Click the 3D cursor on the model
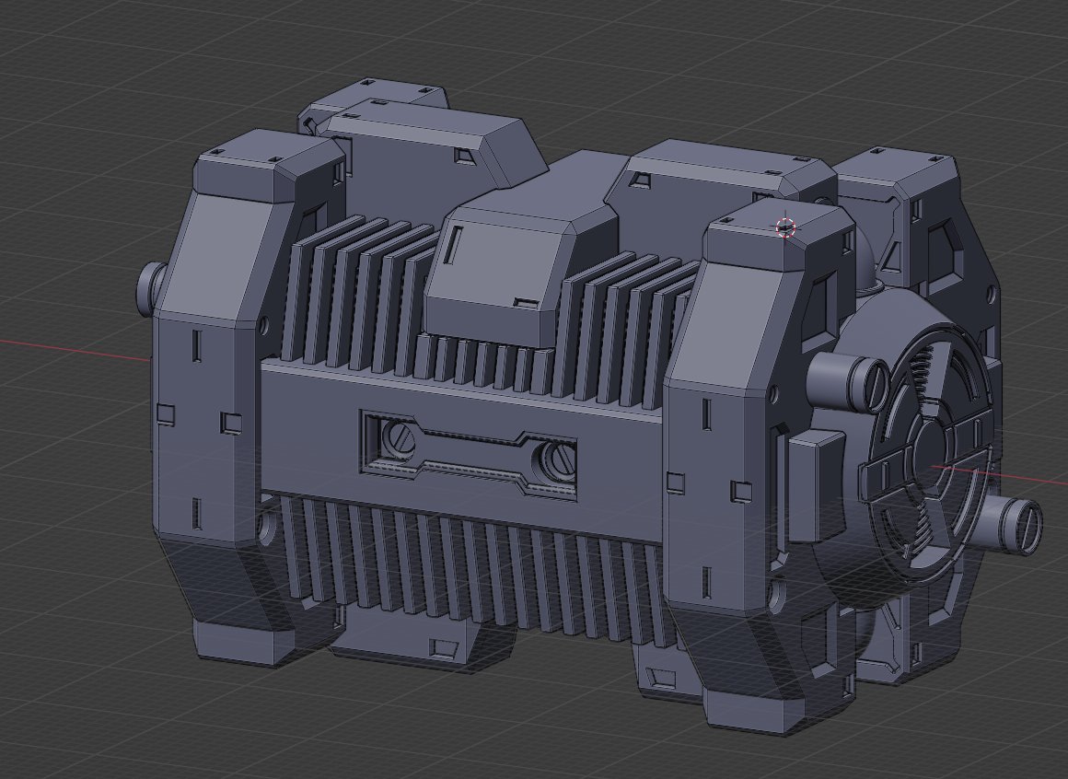Screen dimensions: 1068x779 (x=785, y=227)
